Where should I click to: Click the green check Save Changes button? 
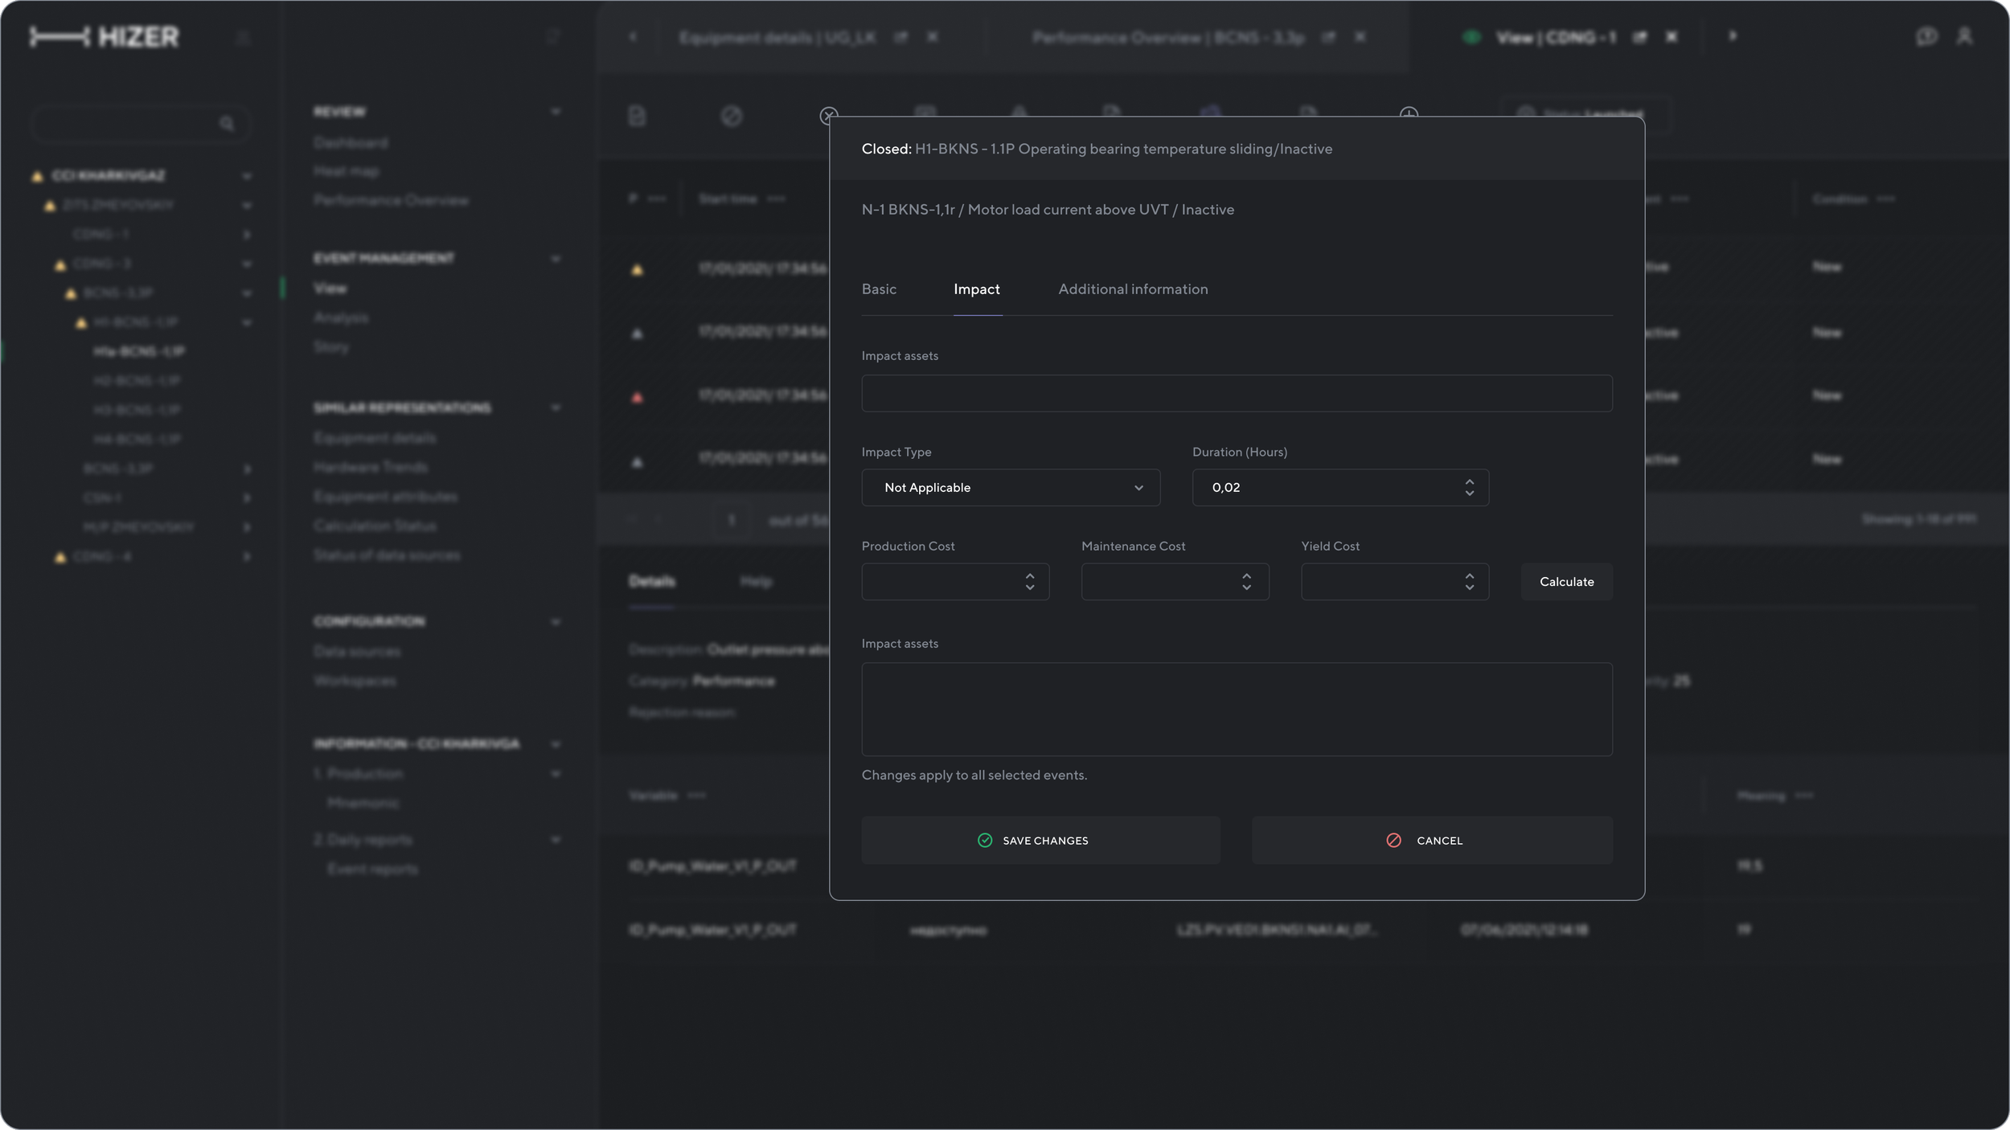click(1040, 840)
